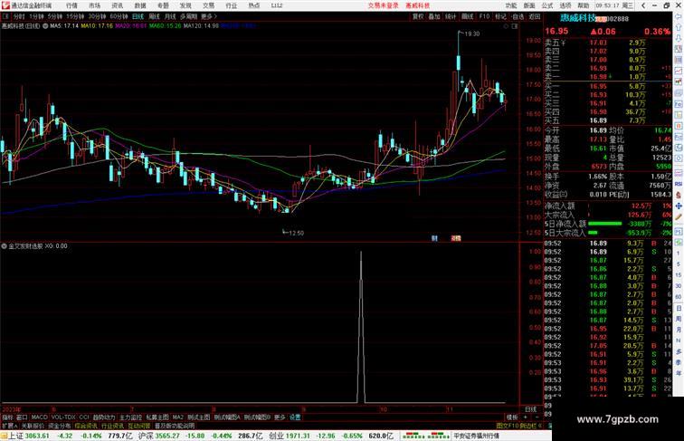The width and height of the screenshot is (684, 441).
Task: Select the 月线 monthly period
Action: pos(170,16)
